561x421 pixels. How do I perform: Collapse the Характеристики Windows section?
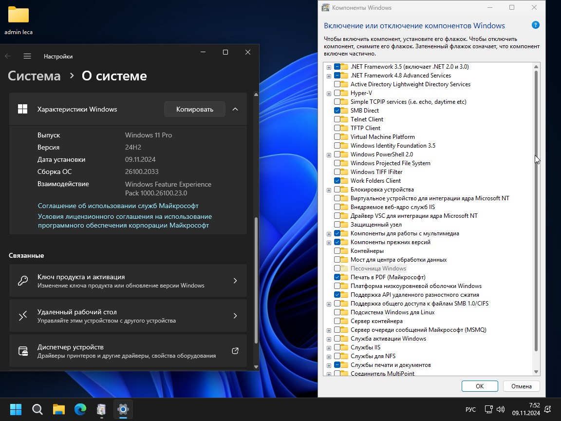[x=235, y=109]
